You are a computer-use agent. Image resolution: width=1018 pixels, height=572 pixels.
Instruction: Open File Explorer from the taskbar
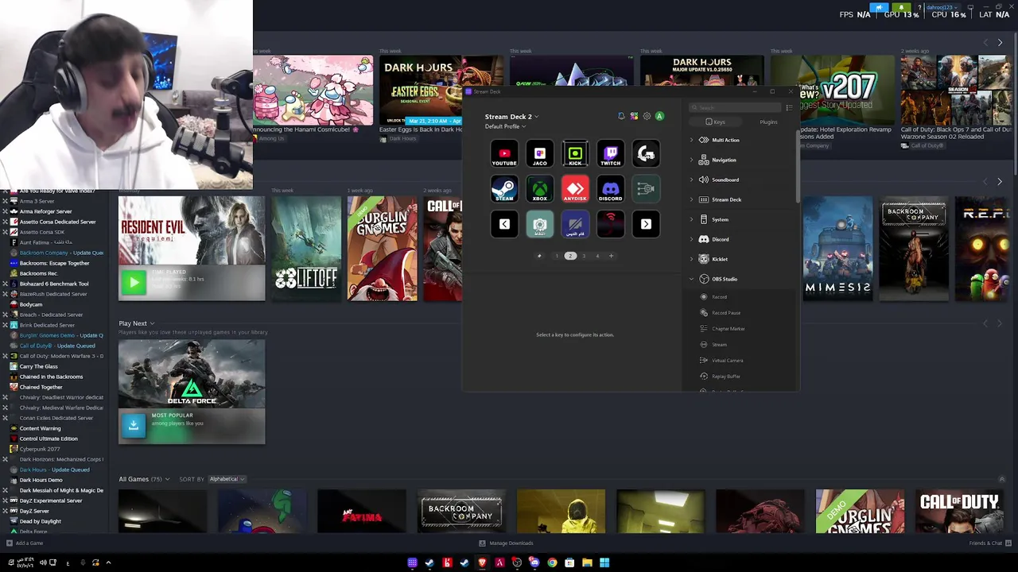[587, 562]
